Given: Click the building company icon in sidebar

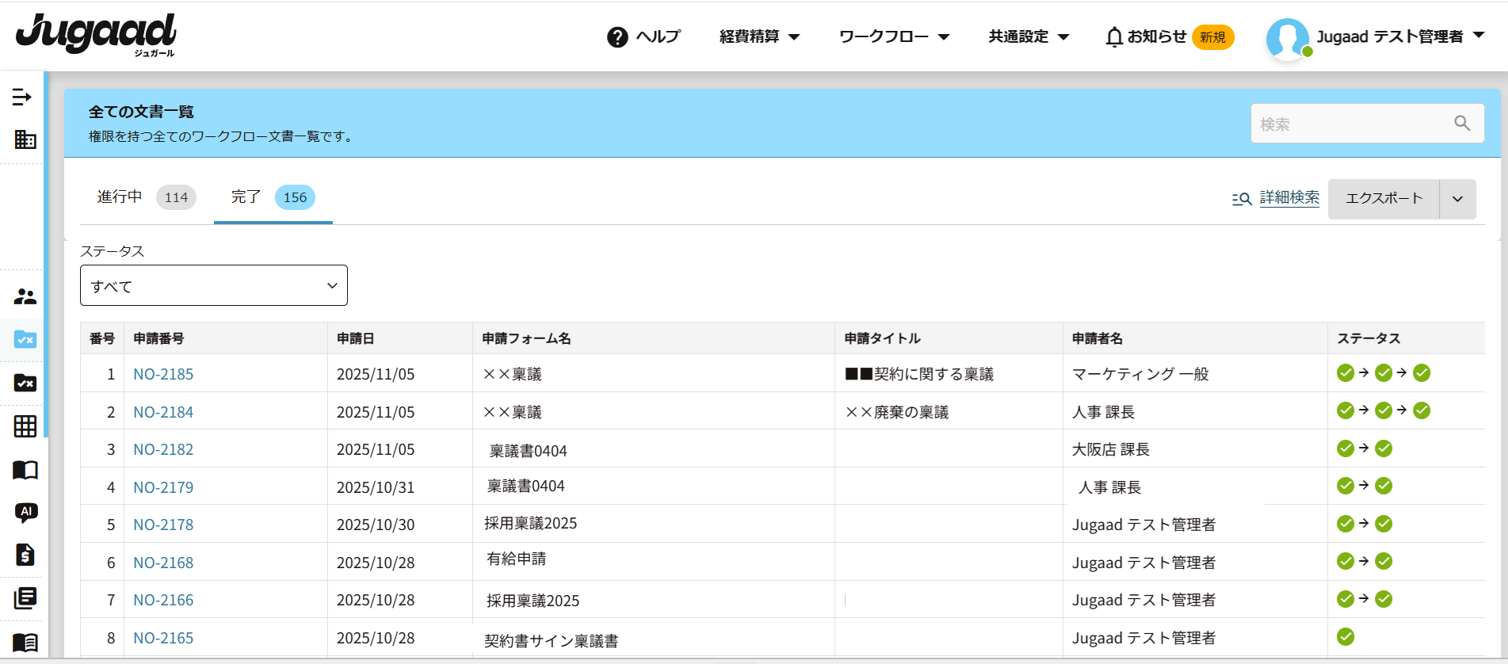Looking at the screenshot, I should pyautogui.click(x=25, y=139).
